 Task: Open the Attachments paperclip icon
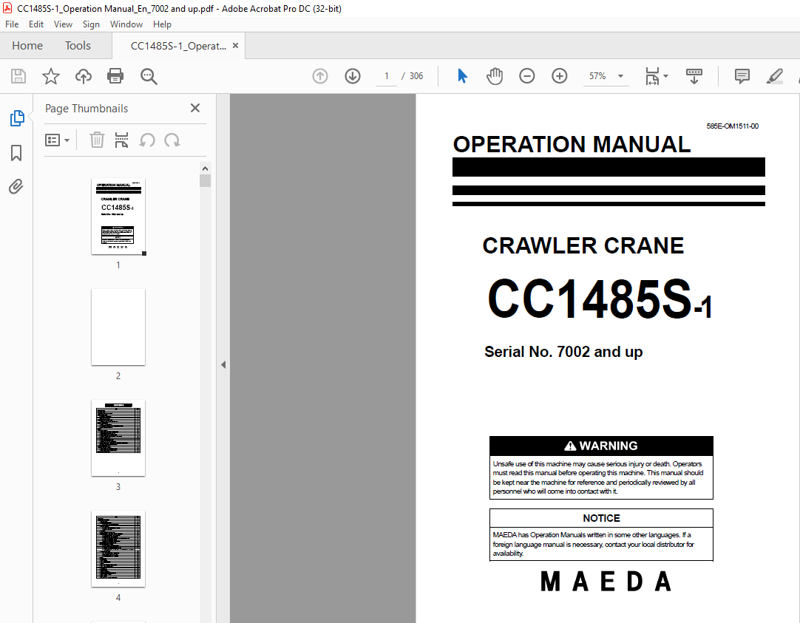tap(16, 186)
